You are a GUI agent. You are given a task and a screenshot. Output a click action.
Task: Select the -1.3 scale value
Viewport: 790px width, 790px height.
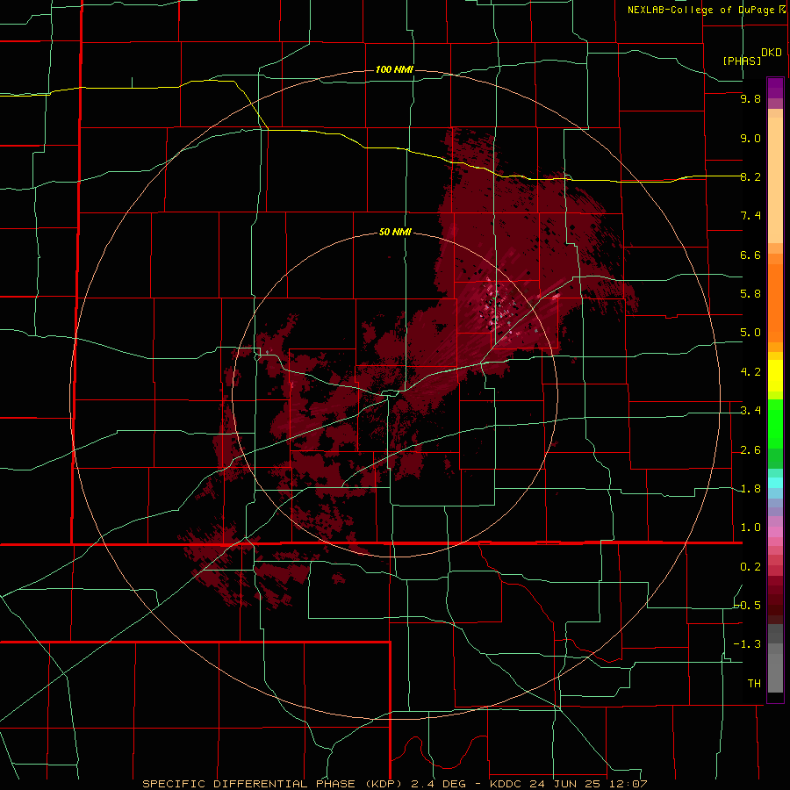click(748, 644)
